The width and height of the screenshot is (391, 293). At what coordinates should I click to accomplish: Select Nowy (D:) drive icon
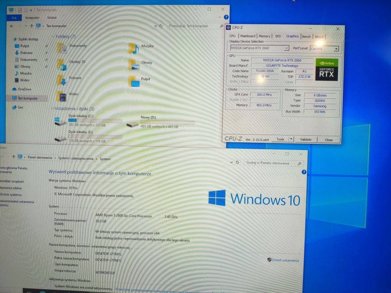[x=132, y=125]
